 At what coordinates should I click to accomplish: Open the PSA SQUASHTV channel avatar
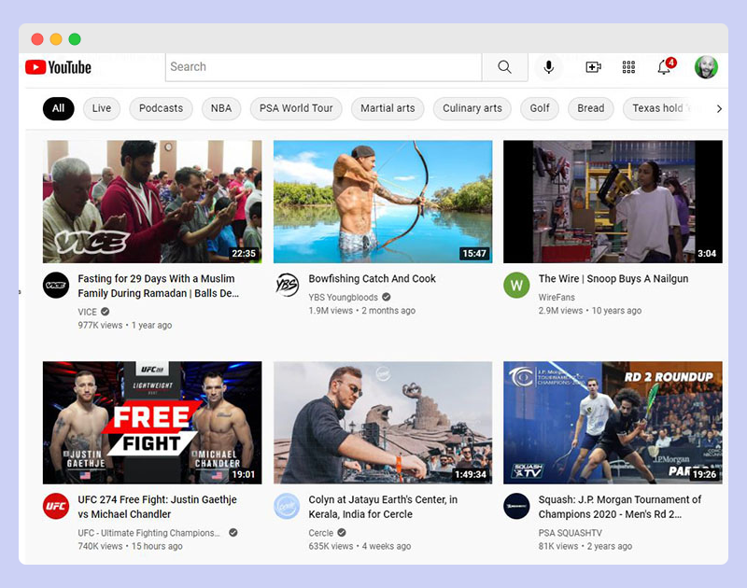[516, 506]
